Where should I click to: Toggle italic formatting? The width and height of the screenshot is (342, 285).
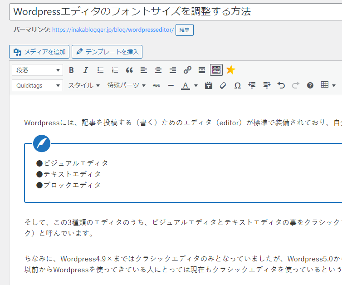(85, 70)
